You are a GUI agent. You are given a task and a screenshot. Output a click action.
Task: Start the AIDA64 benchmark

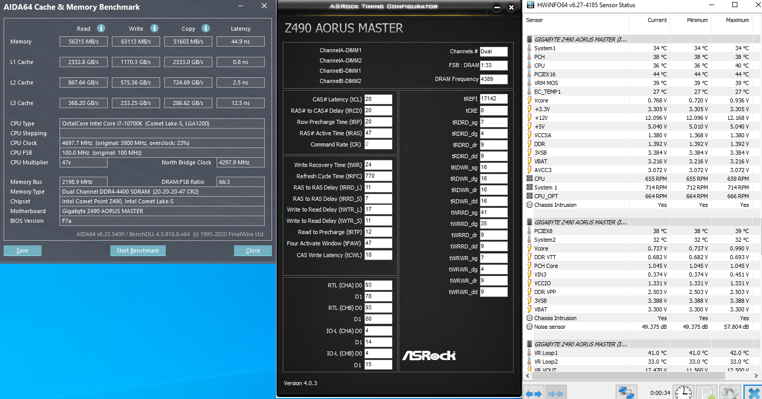pos(138,250)
